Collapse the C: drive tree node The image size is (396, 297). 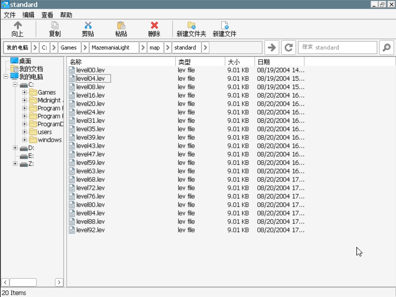(15, 84)
